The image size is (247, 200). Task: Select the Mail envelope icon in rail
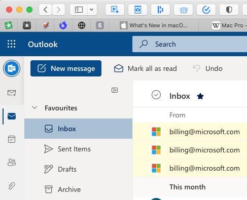(12, 116)
